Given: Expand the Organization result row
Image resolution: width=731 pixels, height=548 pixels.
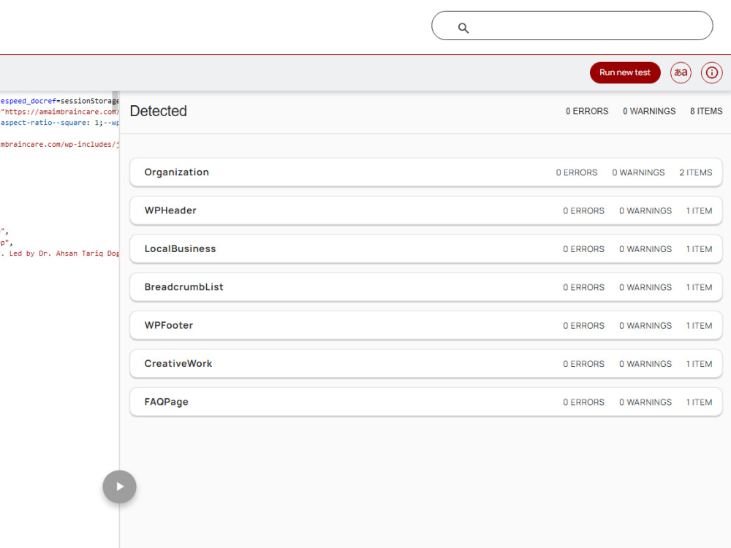Looking at the screenshot, I should [x=425, y=172].
